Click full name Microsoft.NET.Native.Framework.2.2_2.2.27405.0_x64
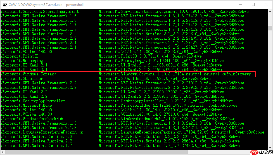Image resolution: width=273 pixels, height=155 pixels. (172, 39)
